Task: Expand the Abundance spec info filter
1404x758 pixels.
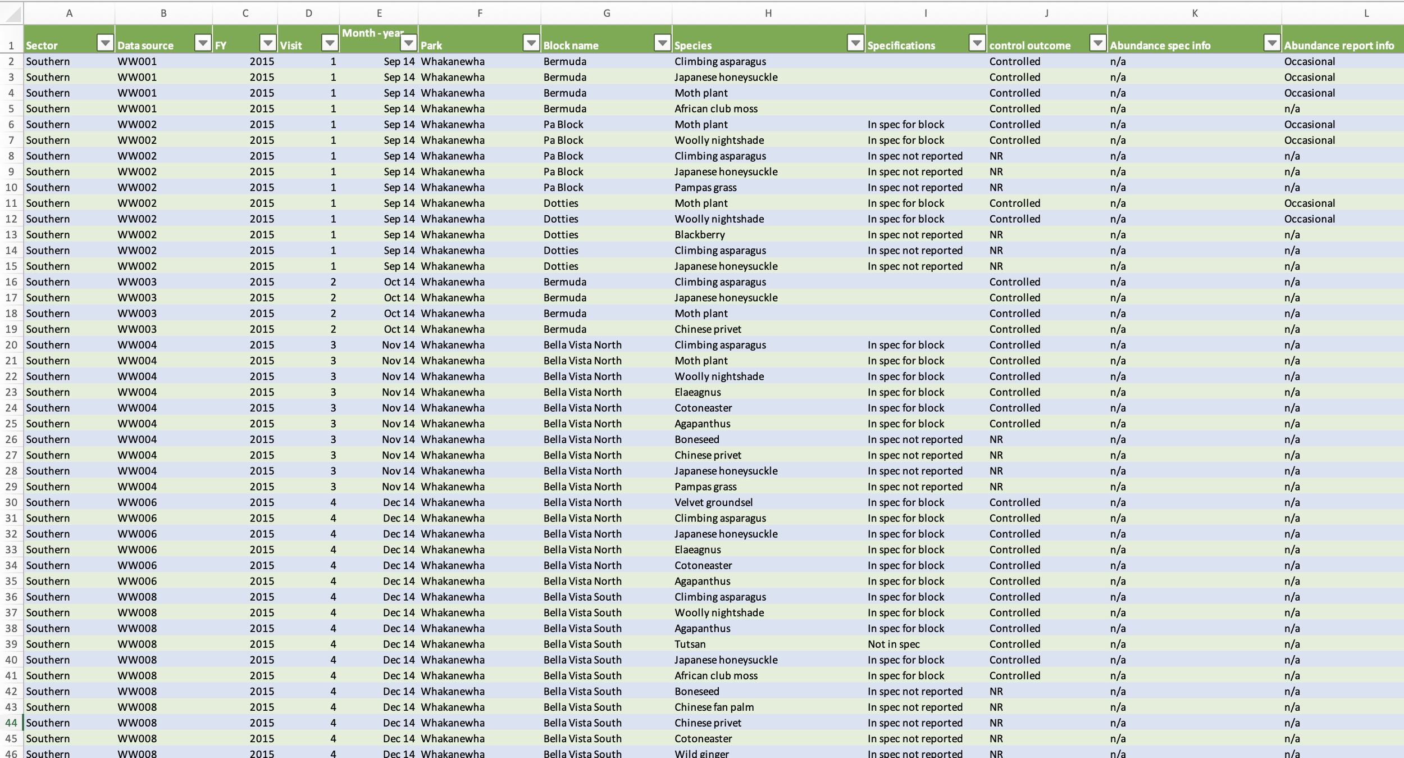Action: (1271, 43)
